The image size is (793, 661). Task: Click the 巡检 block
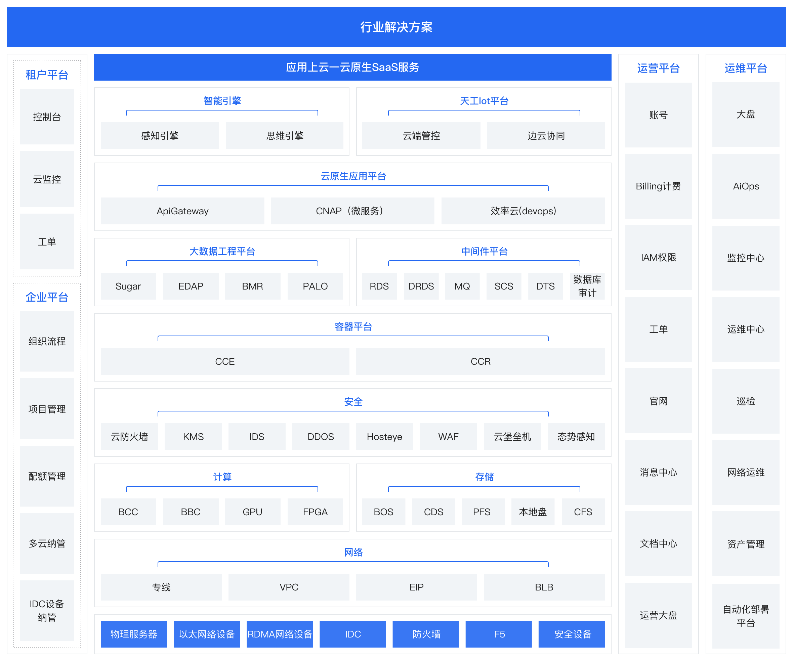click(746, 401)
